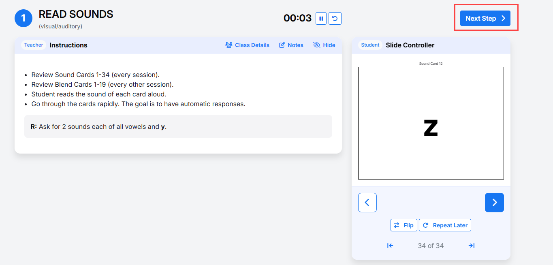
Task: Reset the timer with the circular arrow icon
Action: [x=335, y=18]
